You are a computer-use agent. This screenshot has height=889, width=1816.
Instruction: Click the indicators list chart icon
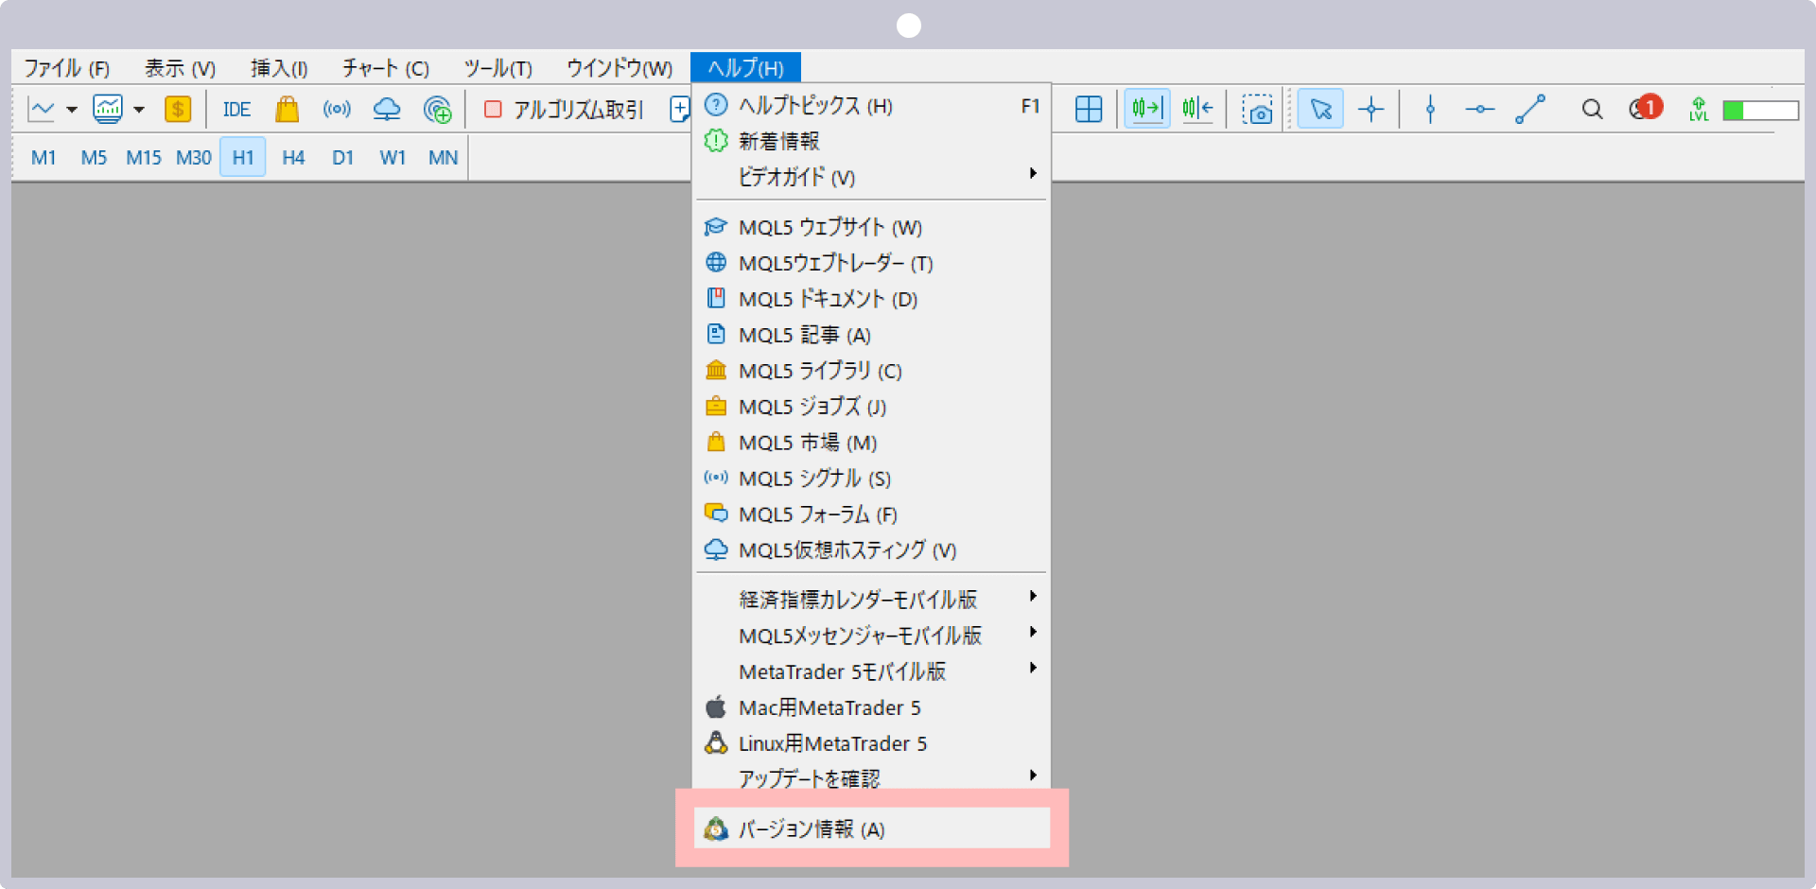[108, 110]
